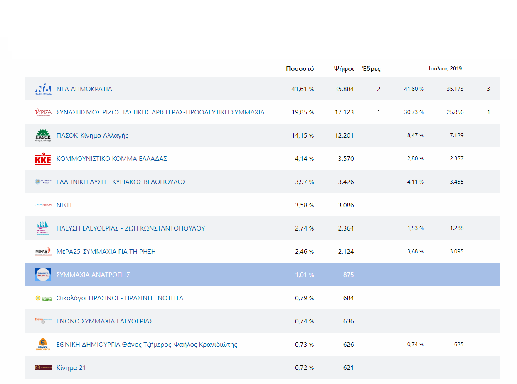Click the ΕΘΝΙΚΗ ΔΗΜΙΟΥΡΓΙΑ orange logo
The height and width of the screenshot is (384, 517).
pos(43,344)
